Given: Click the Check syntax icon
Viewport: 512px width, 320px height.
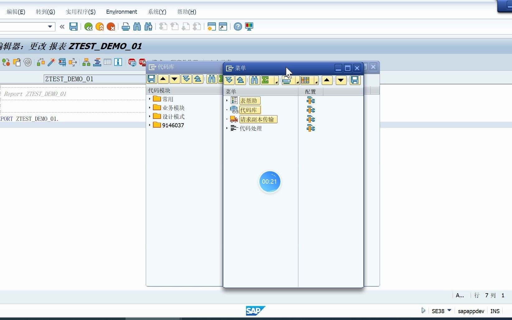Looking at the screenshot, I should [41, 62].
